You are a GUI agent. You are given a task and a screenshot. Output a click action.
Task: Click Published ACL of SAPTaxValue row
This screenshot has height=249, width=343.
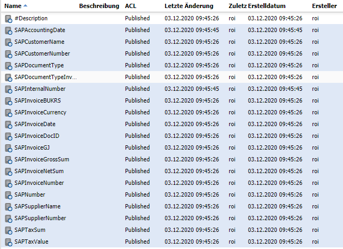(x=137, y=242)
